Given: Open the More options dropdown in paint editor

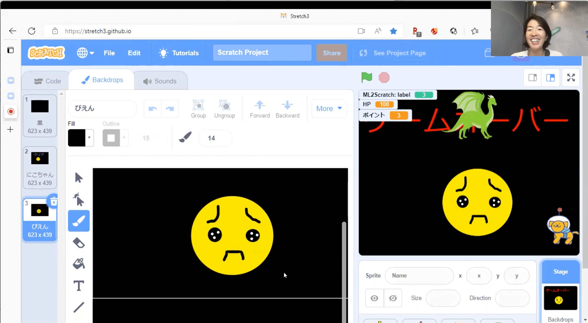Looking at the screenshot, I should coord(329,108).
